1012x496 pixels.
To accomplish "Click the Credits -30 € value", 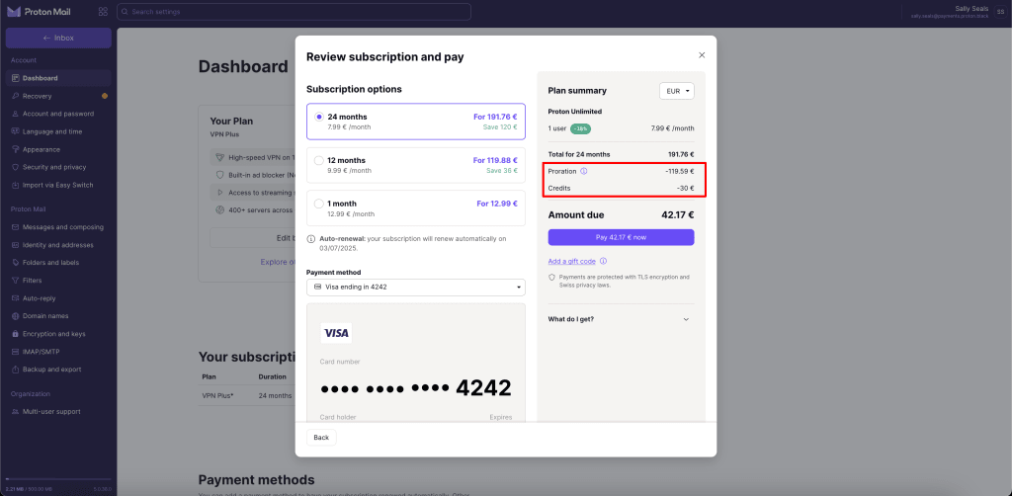I will pyautogui.click(x=684, y=189).
